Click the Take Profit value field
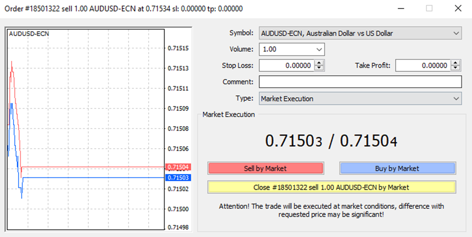The width and height of the screenshot is (472, 237). point(423,66)
